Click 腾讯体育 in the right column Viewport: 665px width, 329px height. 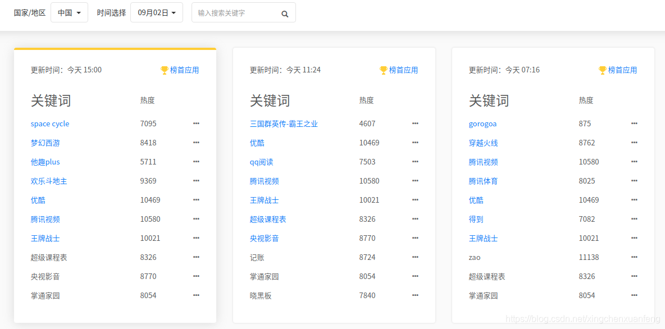click(x=483, y=180)
